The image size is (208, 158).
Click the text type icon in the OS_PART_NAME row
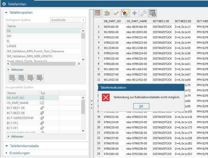point(42,103)
